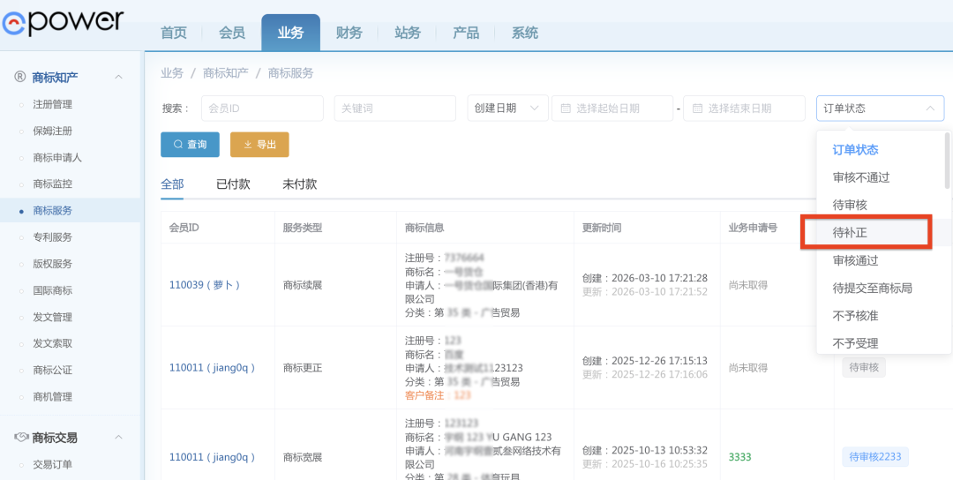The image size is (953, 480).
Task: Open the 创建日期 date type dropdown
Action: pyautogui.click(x=507, y=109)
